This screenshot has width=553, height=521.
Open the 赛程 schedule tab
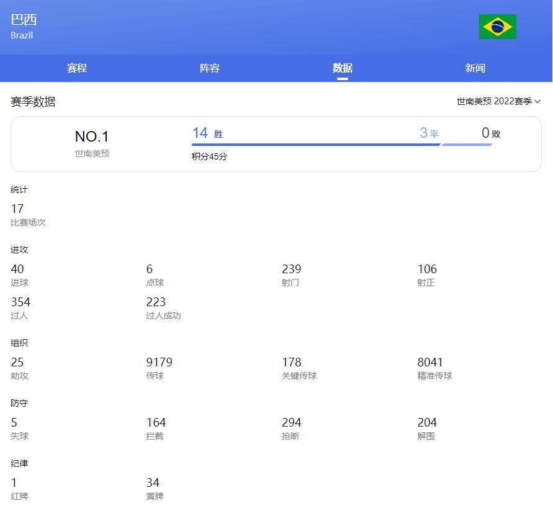click(77, 68)
